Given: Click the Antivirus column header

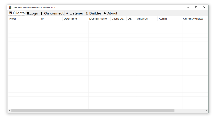Looking at the screenshot, I should [x=147, y=19].
